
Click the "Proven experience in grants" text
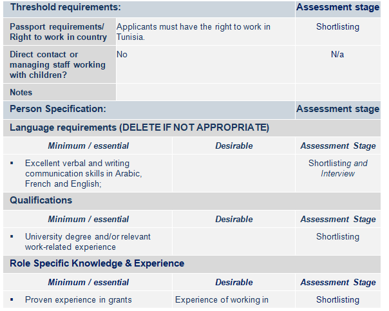click(79, 299)
